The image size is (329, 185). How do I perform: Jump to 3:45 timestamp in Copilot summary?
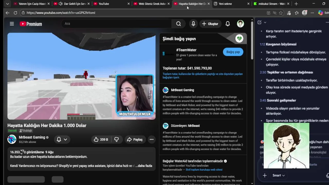click(x=263, y=100)
